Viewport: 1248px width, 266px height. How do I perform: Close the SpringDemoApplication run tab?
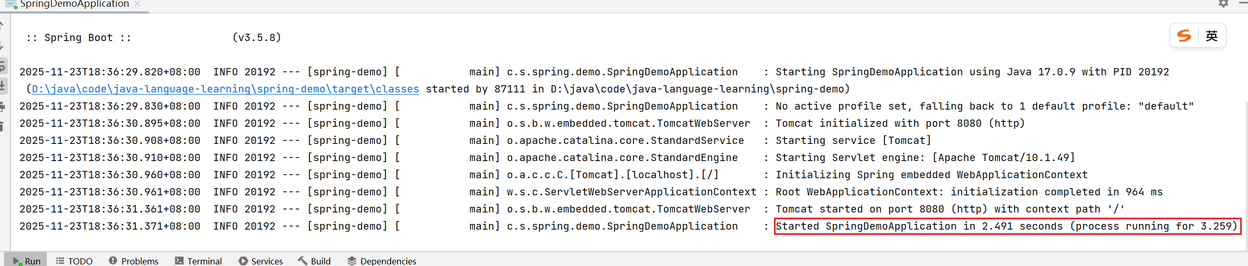(x=138, y=4)
